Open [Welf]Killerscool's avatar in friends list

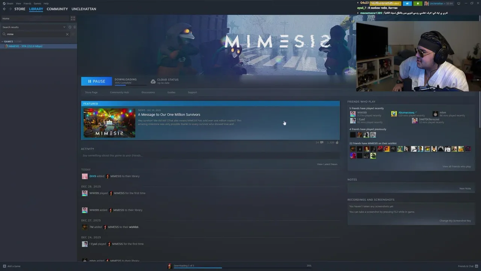(x=414, y=120)
